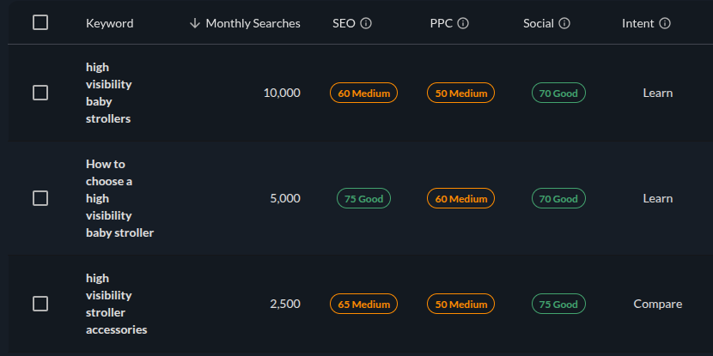The height and width of the screenshot is (356, 713).
Task: Click the '65 Medium' SEO badge
Action: [x=363, y=304]
